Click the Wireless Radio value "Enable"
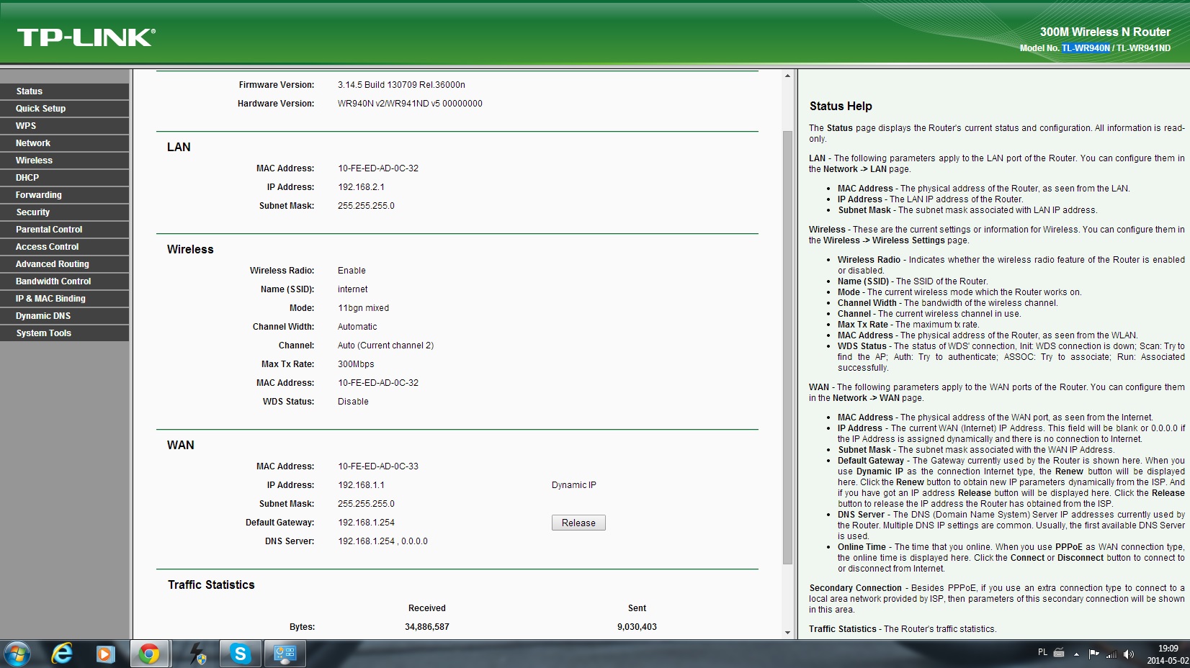Screen dimensions: 1190x668 (352, 271)
